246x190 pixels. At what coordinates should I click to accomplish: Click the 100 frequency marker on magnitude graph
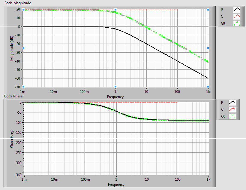click(177, 92)
